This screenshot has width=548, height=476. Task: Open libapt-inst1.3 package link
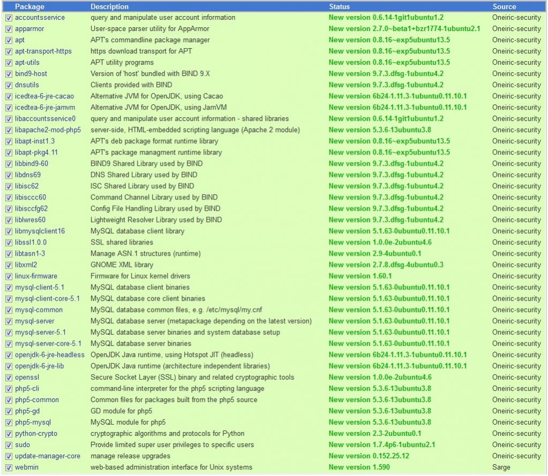(x=35, y=141)
